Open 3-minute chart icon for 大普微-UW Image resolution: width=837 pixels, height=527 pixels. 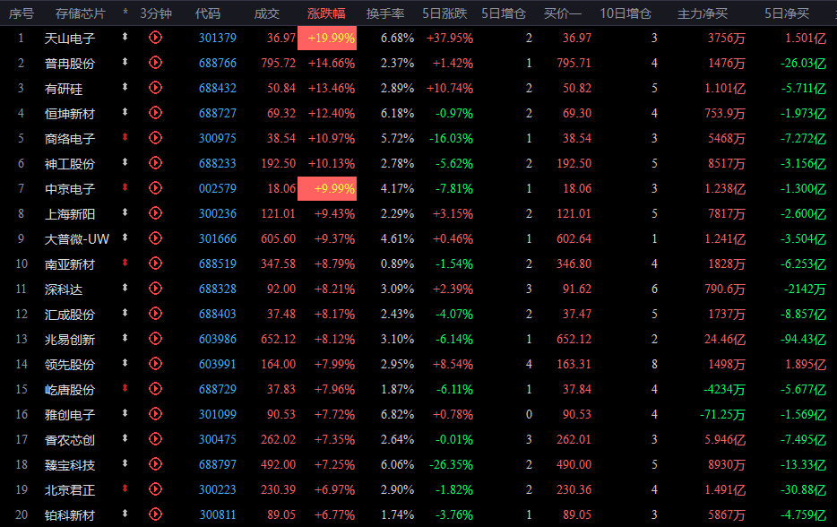pyautogui.click(x=155, y=238)
